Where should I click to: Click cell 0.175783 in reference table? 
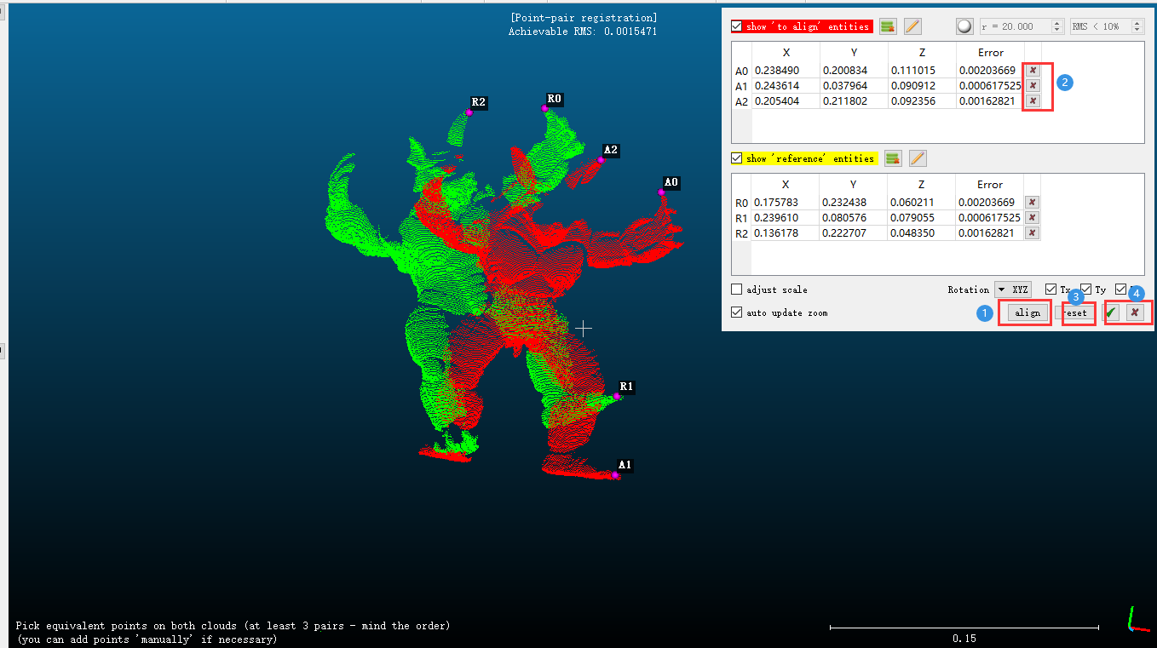click(x=785, y=203)
